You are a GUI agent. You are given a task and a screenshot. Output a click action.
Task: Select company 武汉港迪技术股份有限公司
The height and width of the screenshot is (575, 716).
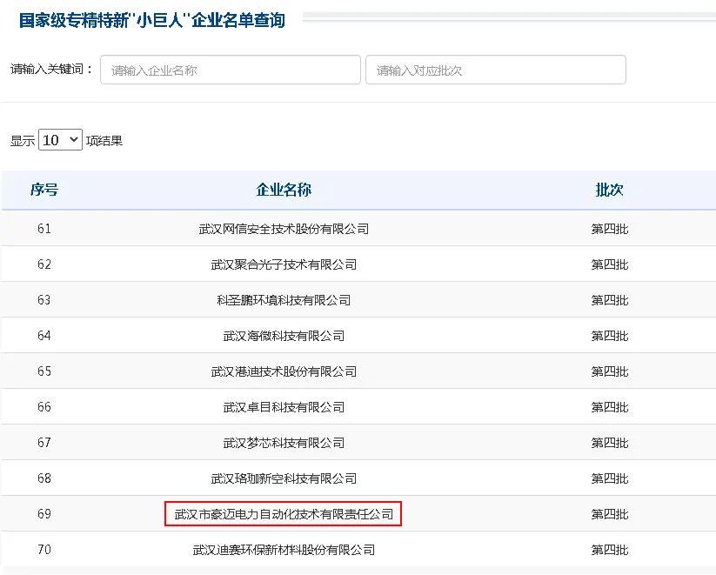pos(284,371)
